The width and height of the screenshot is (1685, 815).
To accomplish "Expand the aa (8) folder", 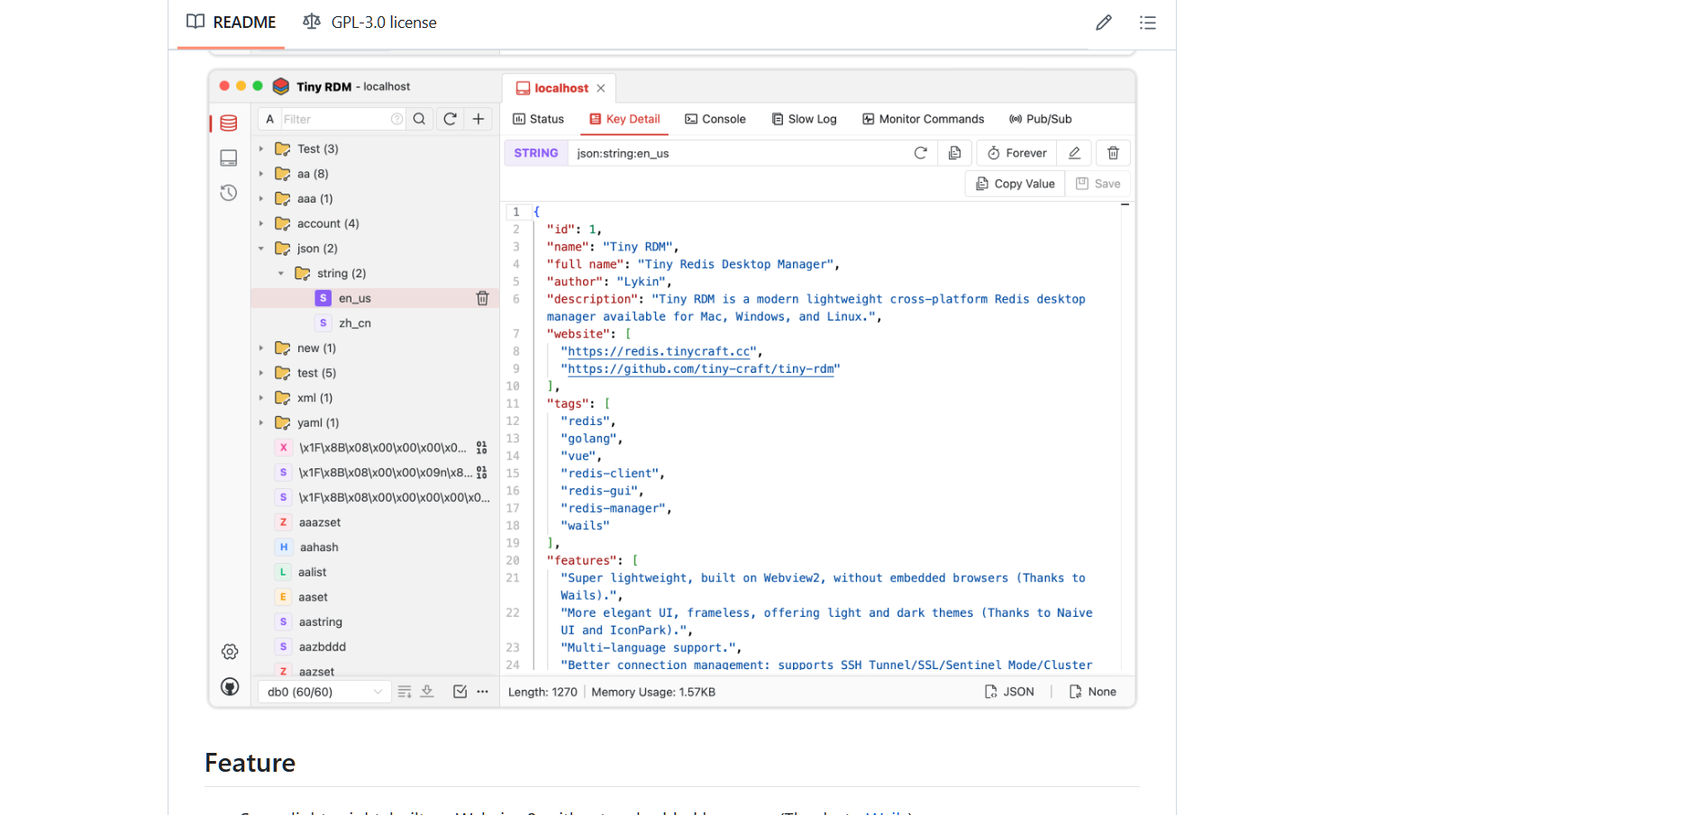I will pos(261,174).
